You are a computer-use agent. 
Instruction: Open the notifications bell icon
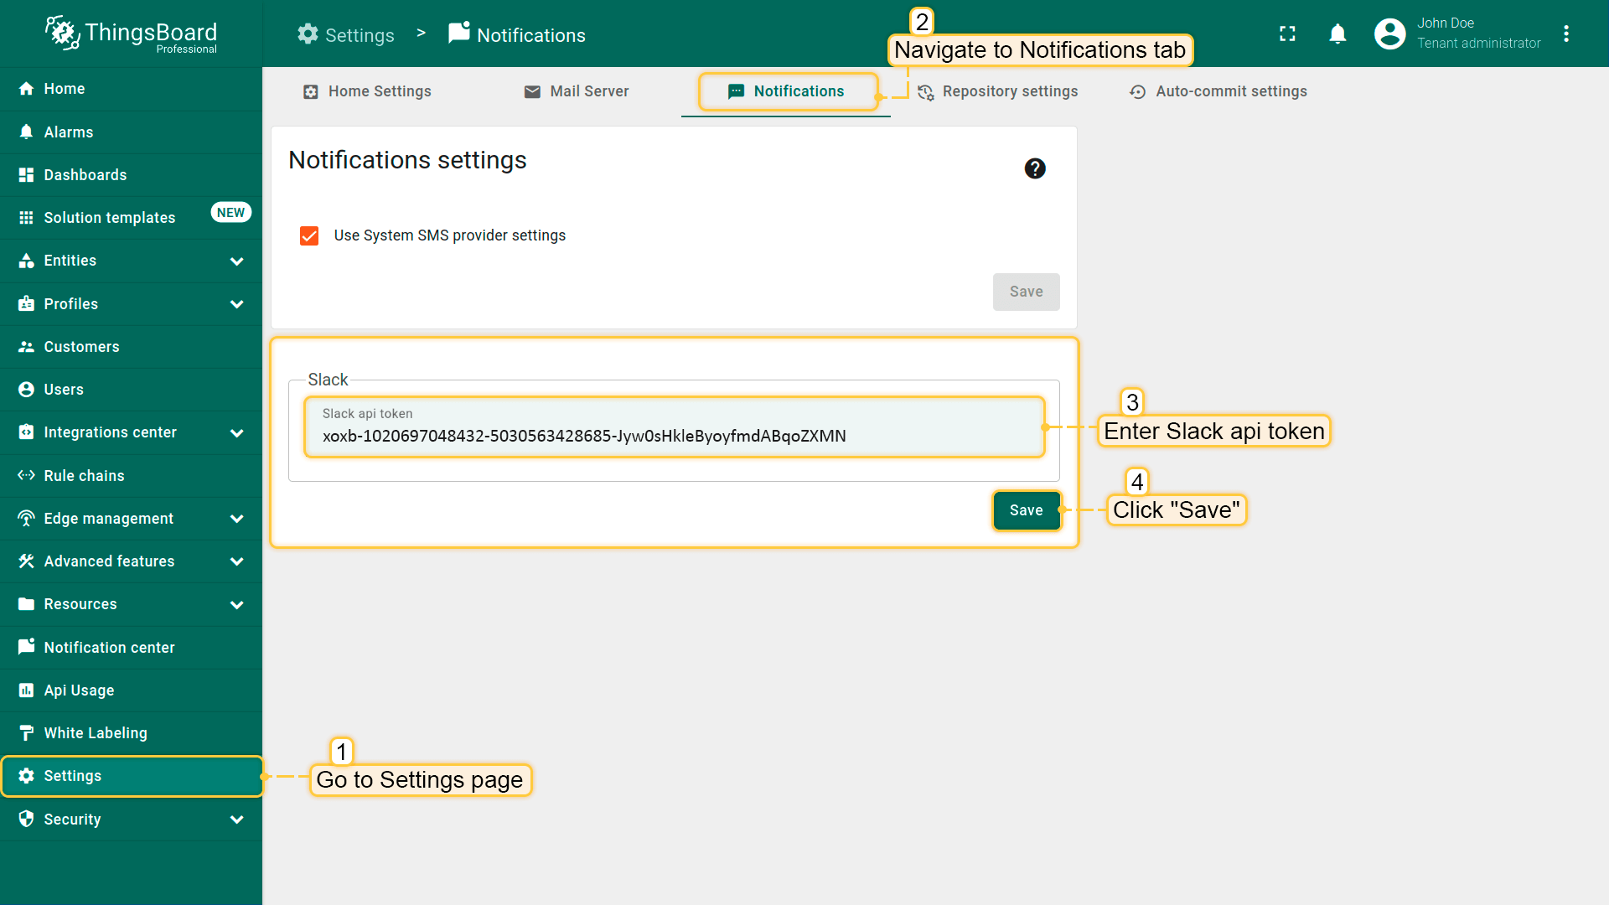pyautogui.click(x=1337, y=34)
